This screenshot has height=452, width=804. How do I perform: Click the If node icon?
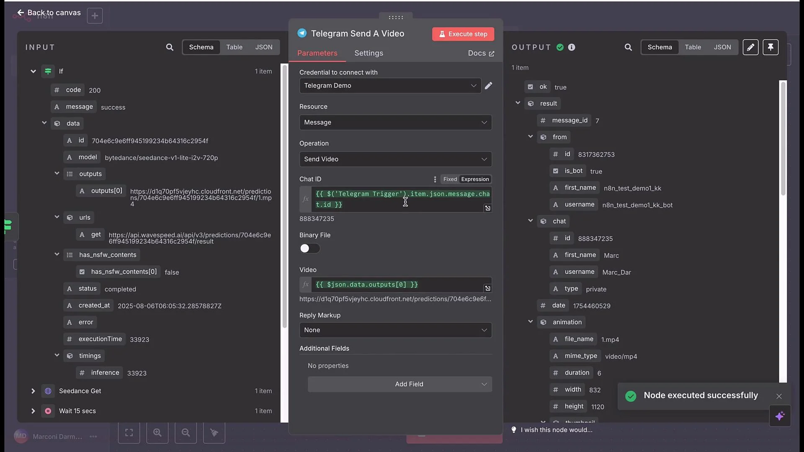48,71
